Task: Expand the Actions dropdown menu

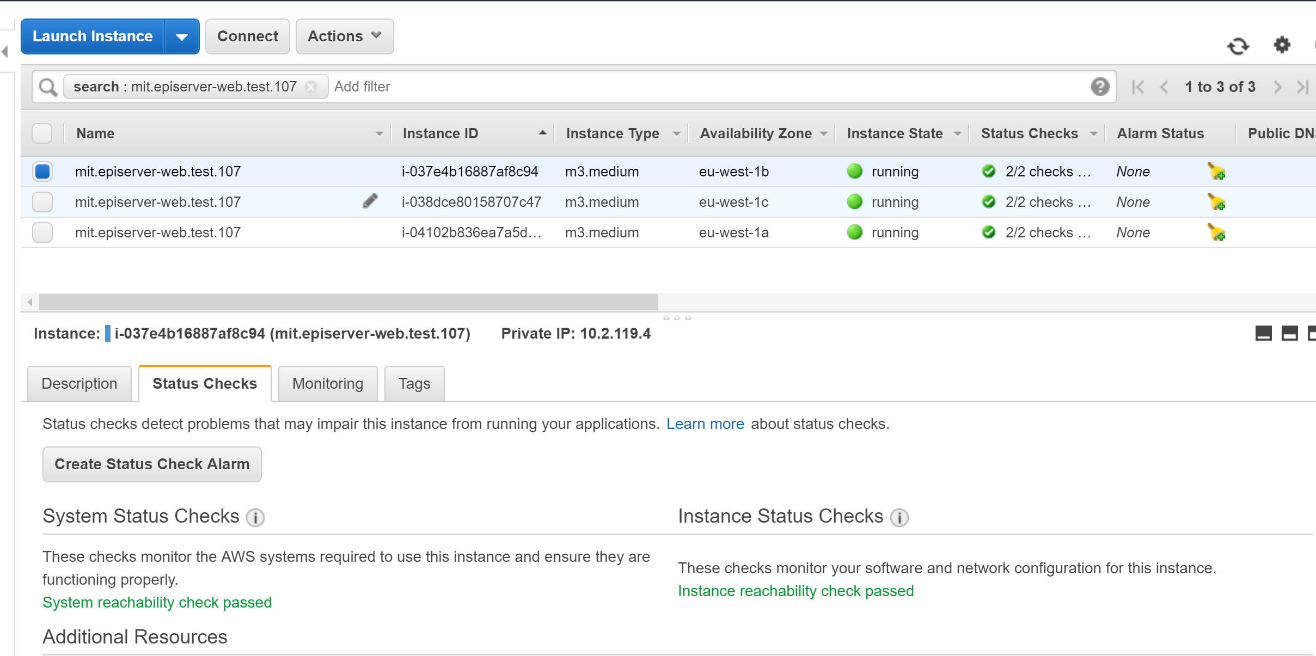Action: point(344,36)
